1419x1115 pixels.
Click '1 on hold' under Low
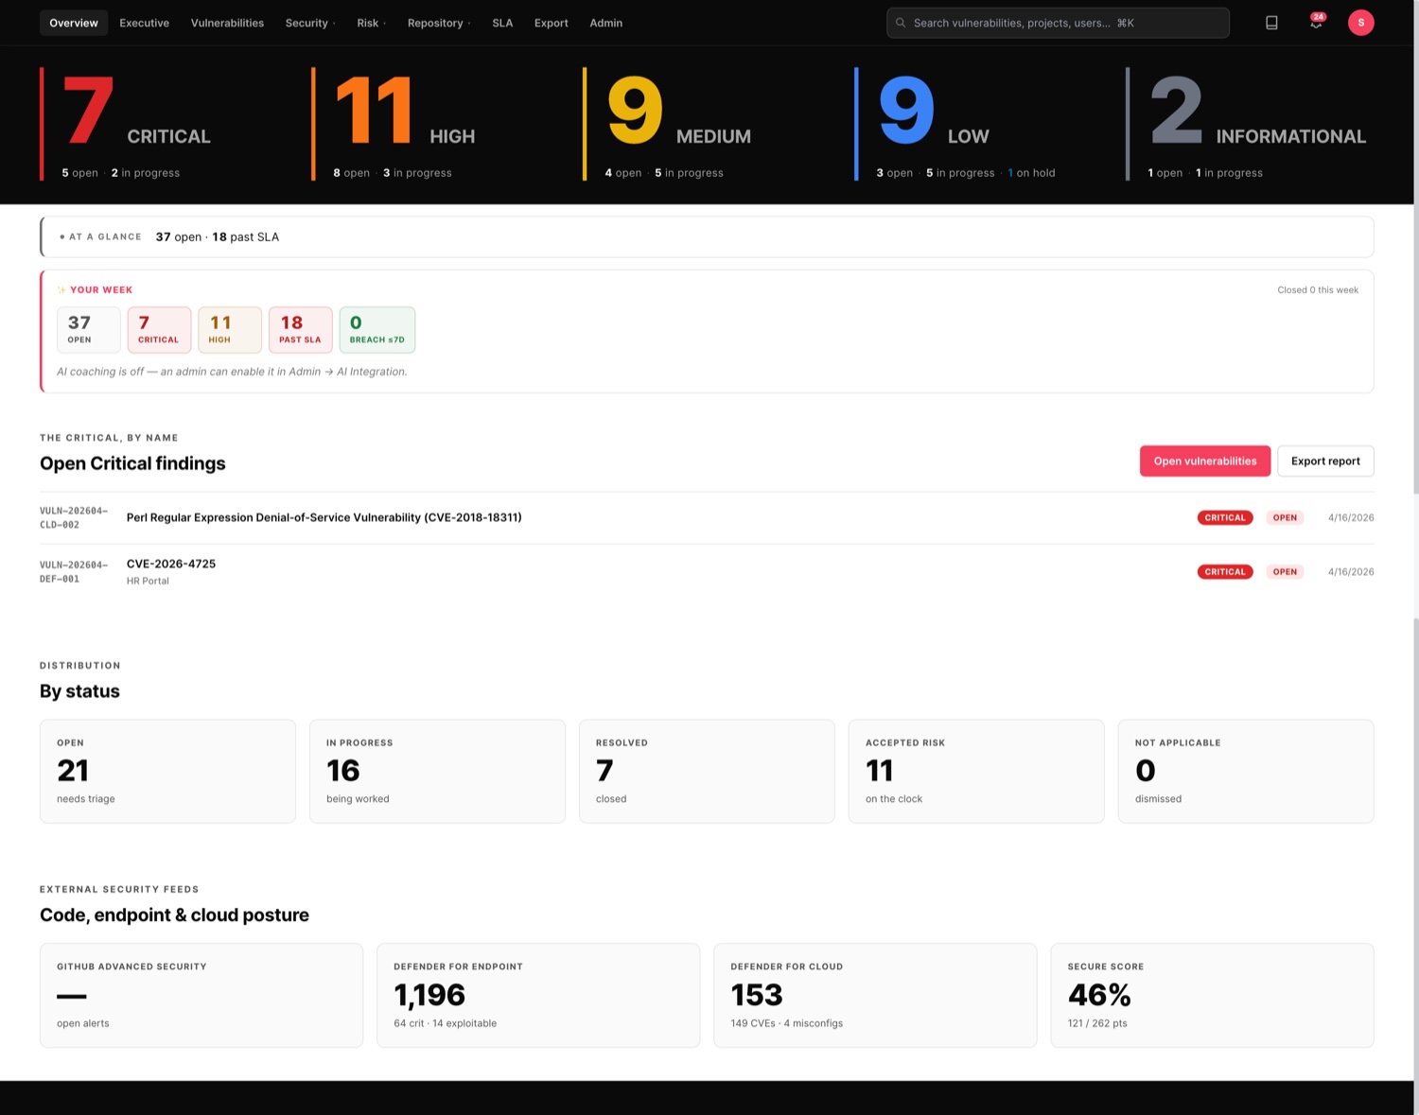(x=1031, y=173)
